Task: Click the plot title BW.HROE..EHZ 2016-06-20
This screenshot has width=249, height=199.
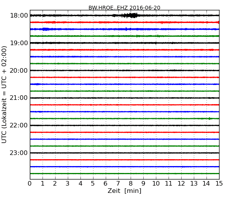Action: point(124,8)
